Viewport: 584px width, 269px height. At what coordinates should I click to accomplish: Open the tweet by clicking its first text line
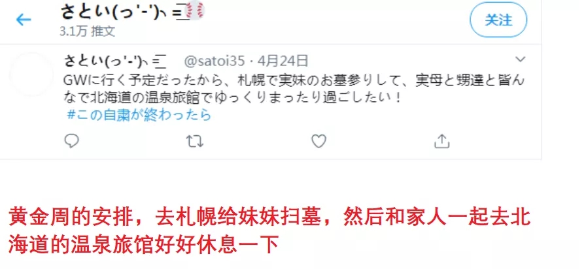pyautogui.click(x=294, y=81)
